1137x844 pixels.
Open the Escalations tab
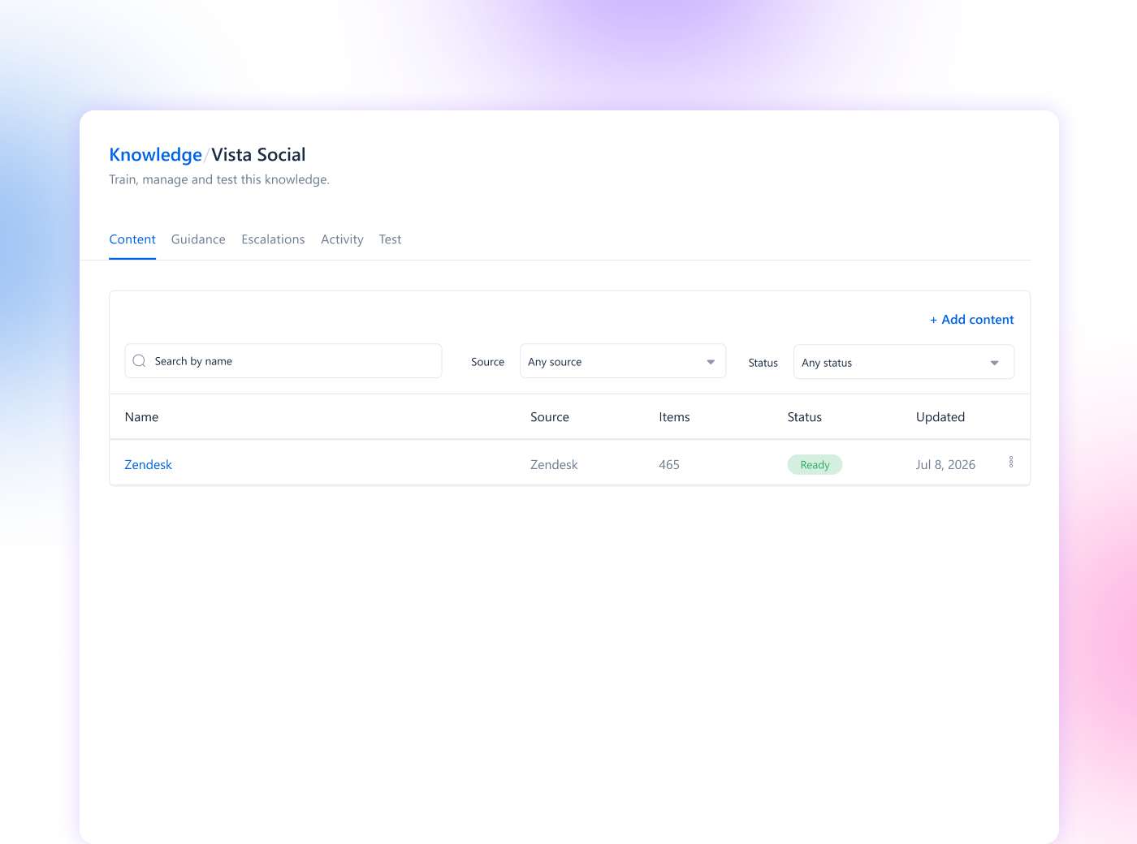pos(273,239)
